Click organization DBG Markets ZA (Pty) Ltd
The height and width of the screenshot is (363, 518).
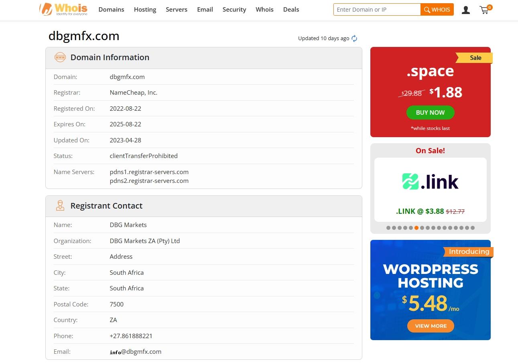145,241
